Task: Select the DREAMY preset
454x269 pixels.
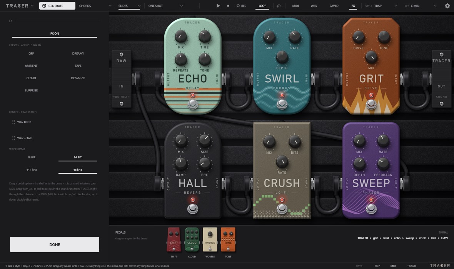Action: click(x=78, y=53)
